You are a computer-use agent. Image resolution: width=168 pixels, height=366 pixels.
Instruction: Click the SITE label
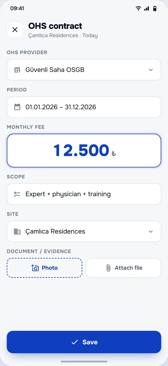tap(13, 214)
